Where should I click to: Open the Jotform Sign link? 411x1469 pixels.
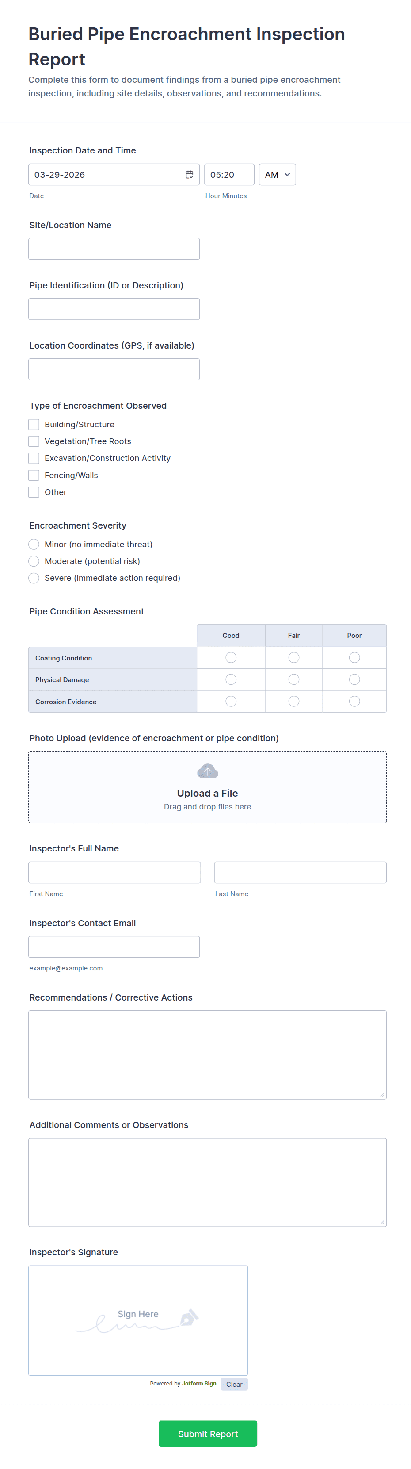[x=199, y=1384]
